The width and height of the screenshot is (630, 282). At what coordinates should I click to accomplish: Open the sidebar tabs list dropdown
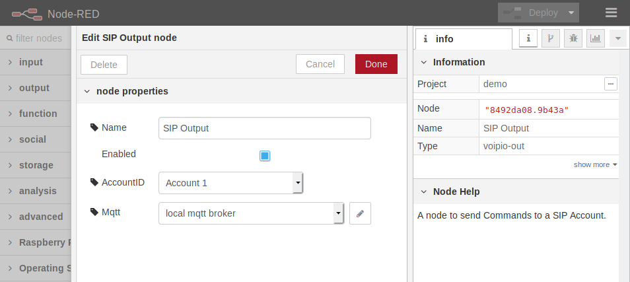(x=617, y=38)
